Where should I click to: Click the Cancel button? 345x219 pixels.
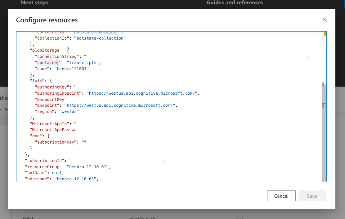pos(281,195)
